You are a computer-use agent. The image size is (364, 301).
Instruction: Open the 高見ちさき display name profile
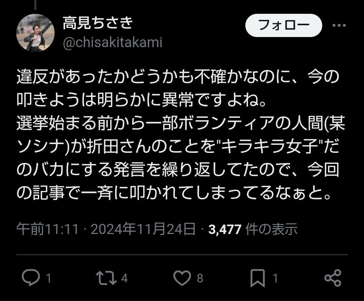[x=98, y=23]
